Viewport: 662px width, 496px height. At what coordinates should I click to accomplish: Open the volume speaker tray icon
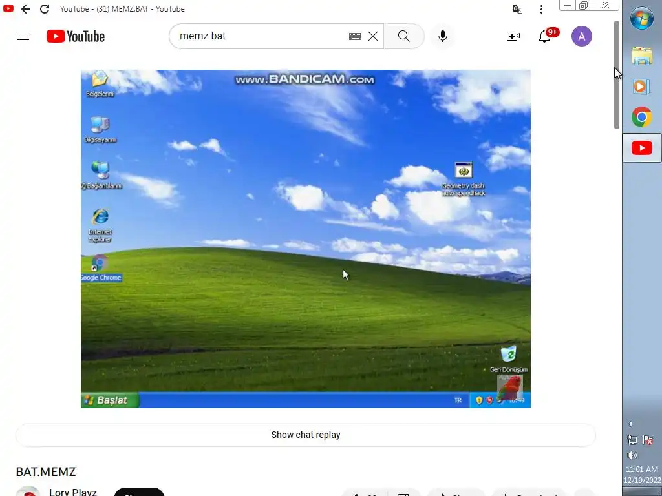click(x=632, y=455)
